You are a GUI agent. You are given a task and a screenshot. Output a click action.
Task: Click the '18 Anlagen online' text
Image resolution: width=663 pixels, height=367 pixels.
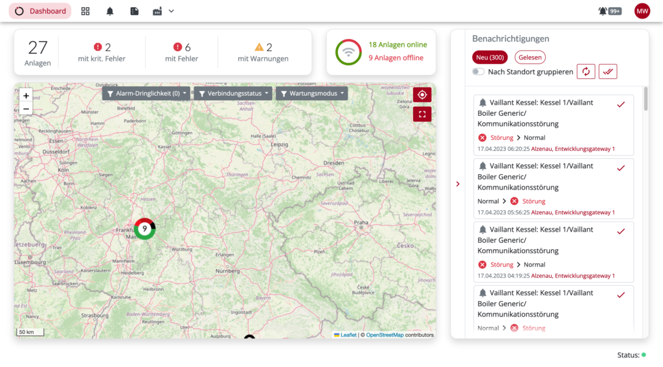pos(398,45)
